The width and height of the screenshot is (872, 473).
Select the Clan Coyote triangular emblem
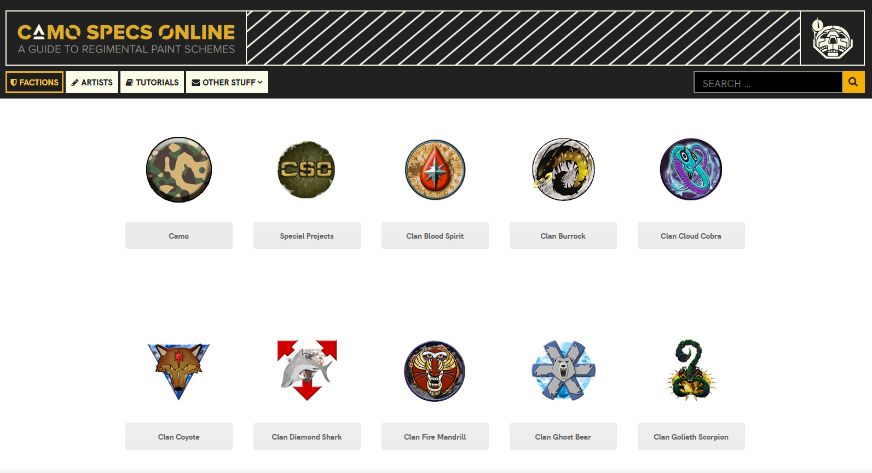[x=179, y=371]
